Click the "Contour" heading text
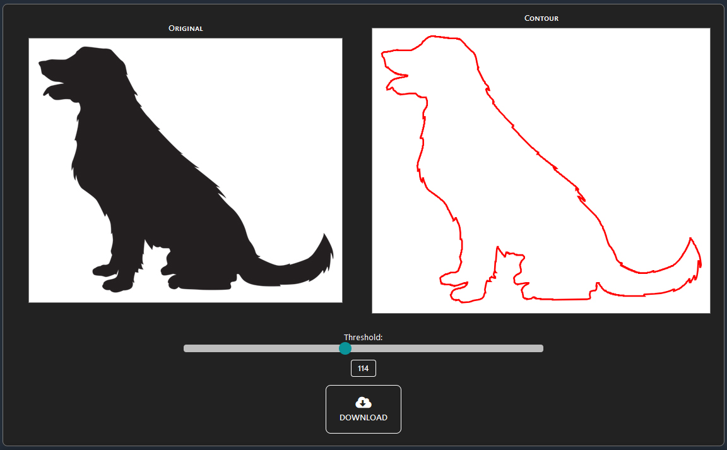This screenshot has height=450, width=727. pos(541,18)
